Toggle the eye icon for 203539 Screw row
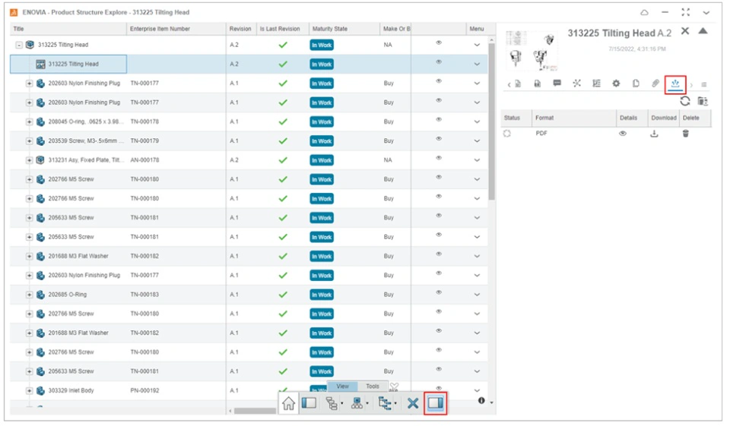Image resolution: width=730 pixels, height=426 pixels. click(x=439, y=139)
